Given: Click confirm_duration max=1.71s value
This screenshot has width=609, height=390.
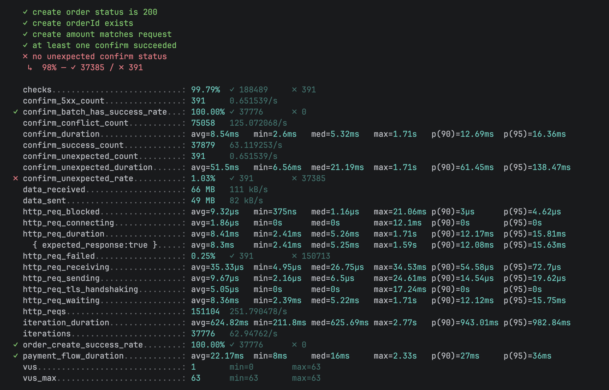Looking at the screenshot, I should 395,134.
